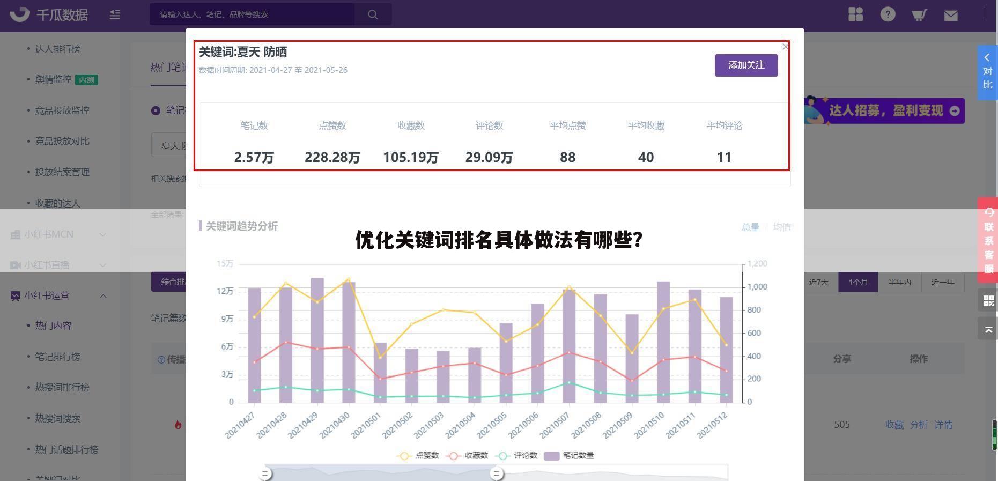Focus the search box for 达人、笔记、品牌
Image resolution: width=998 pixels, height=481 pixels.
pos(252,14)
